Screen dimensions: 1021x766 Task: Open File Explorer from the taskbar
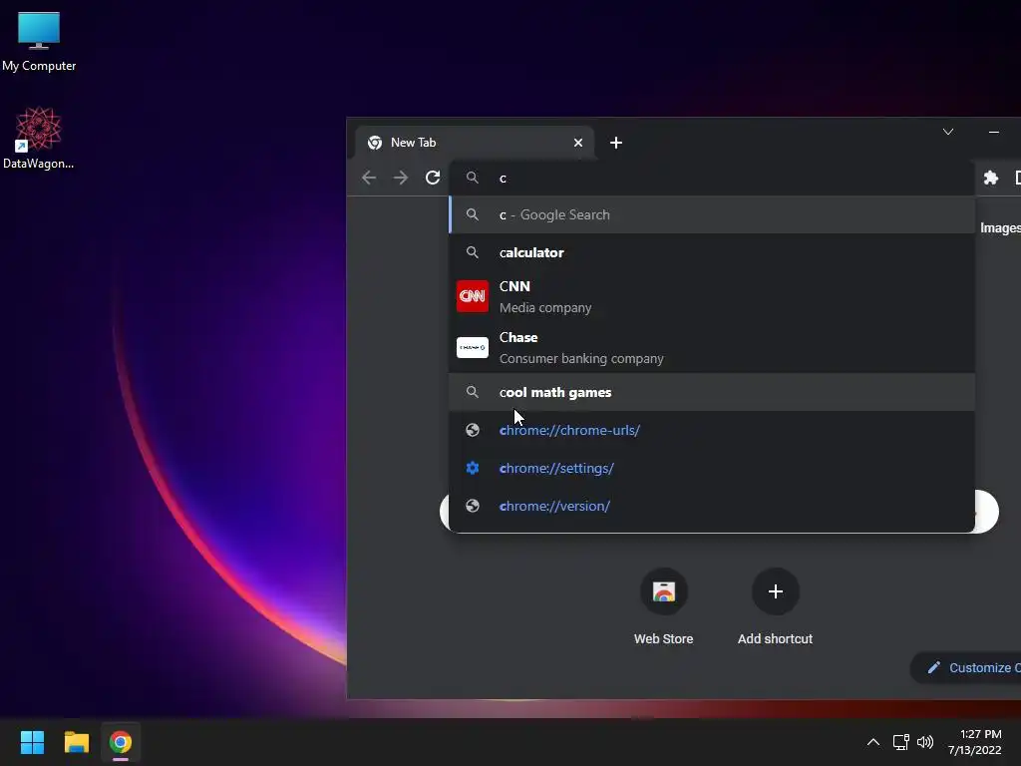point(76,742)
